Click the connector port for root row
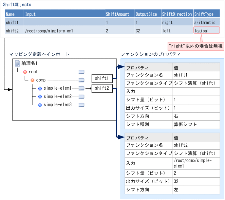The image size is (225, 200). pos(81,72)
